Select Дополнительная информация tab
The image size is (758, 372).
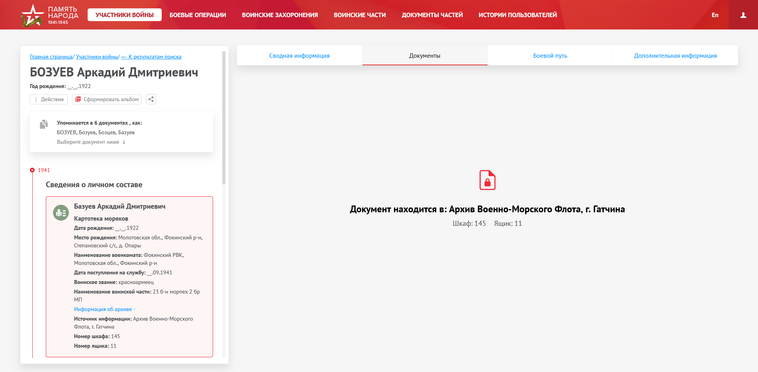675,56
